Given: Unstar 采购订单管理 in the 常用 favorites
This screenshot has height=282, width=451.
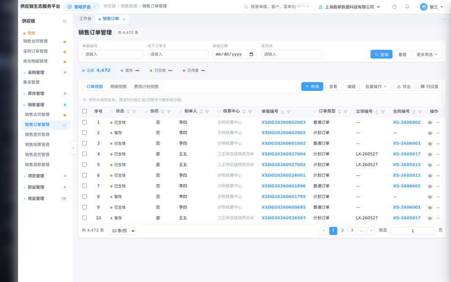Looking at the screenshot, I should pos(65,52).
